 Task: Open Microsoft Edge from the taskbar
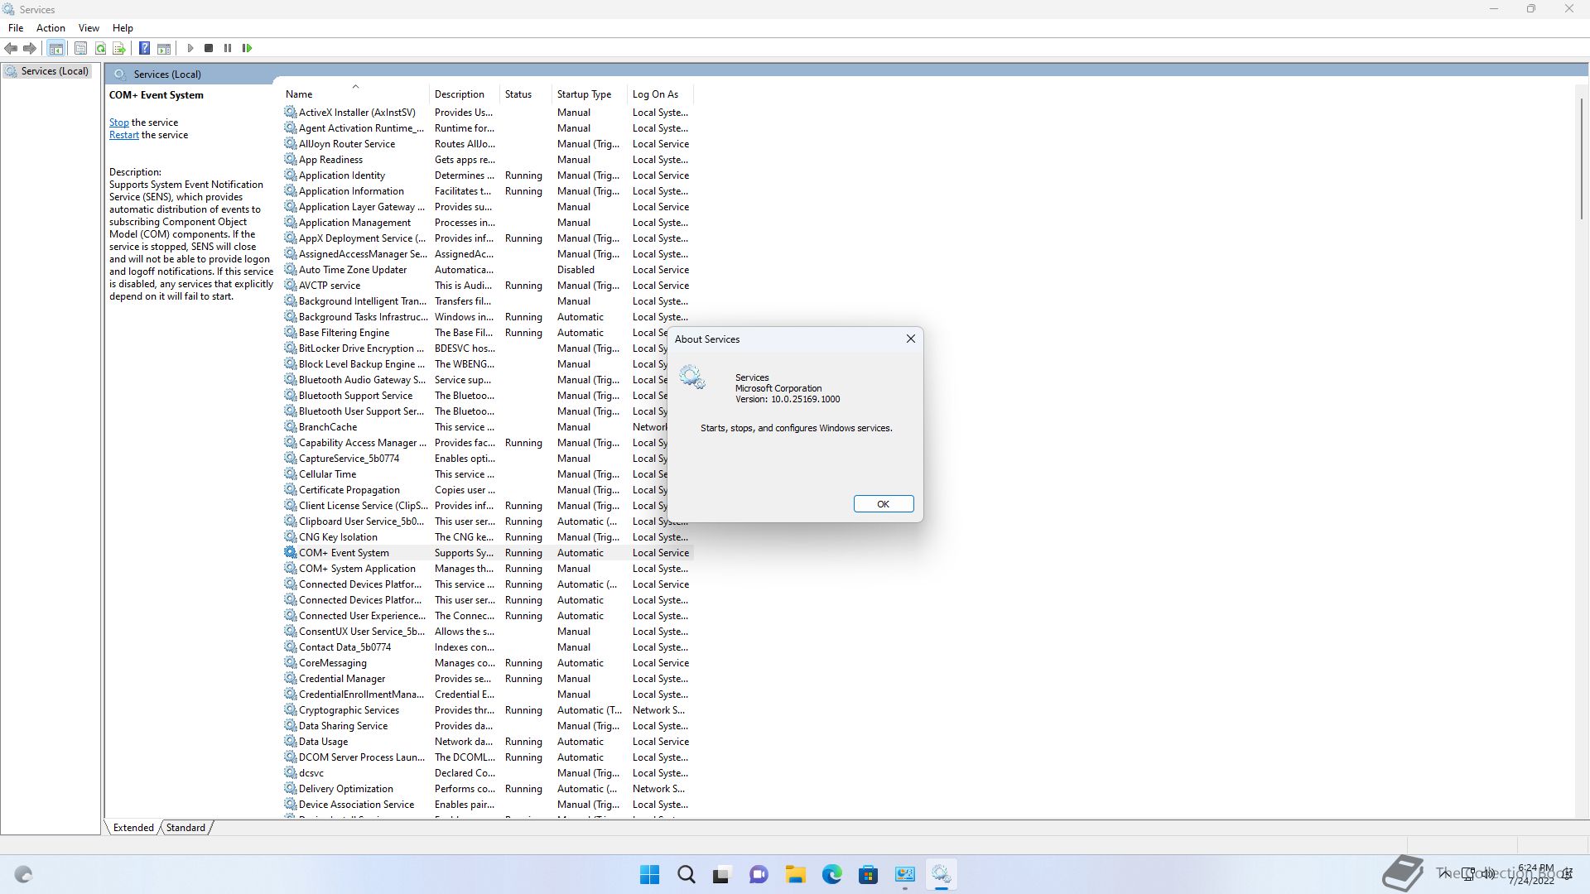point(831,874)
